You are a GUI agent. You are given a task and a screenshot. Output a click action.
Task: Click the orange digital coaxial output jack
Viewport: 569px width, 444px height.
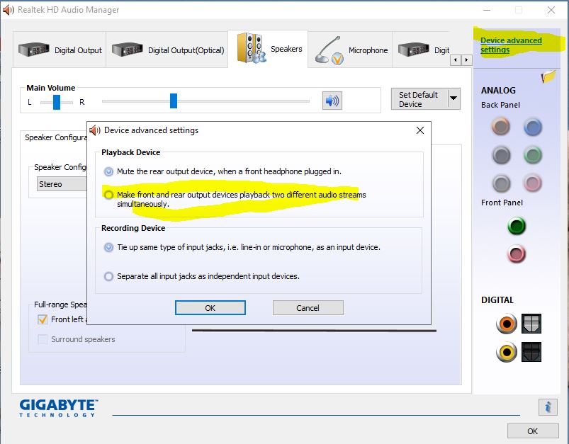tap(507, 324)
